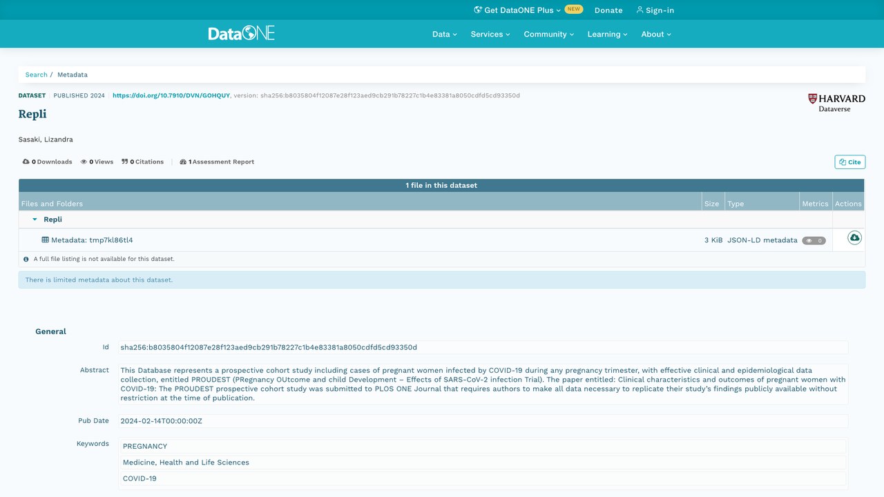Click the Metadata: tmp7kl86tl4 file name
The height and width of the screenshot is (497, 884).
coord(92,240)
